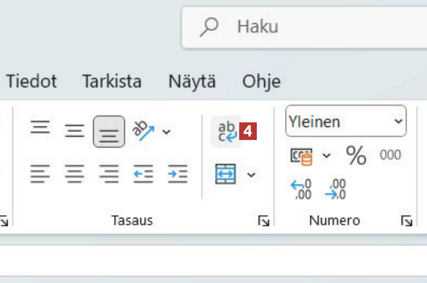427x283 pixels.
Task: Apply percent style to the cell
Action: pyautogui.click(x=356, y=156)
